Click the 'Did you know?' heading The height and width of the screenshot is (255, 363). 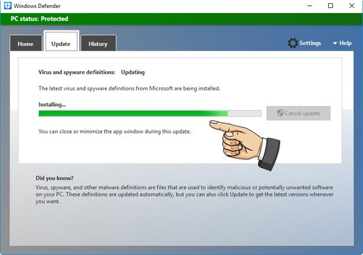pyautogui.click(x=54, y=178)
